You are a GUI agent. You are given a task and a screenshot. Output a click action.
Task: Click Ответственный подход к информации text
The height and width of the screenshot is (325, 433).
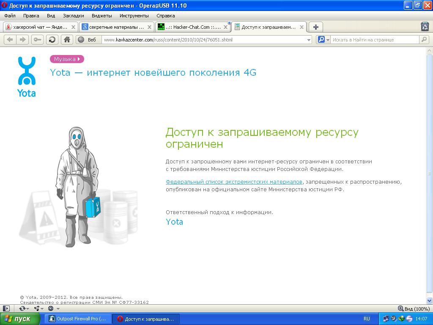point(219,212)
